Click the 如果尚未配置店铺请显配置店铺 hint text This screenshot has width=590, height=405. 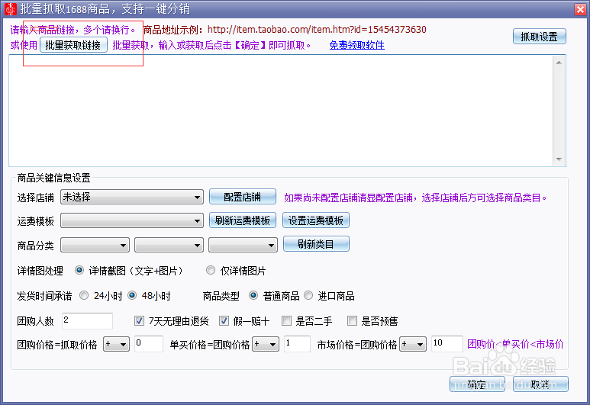click(415, 198)
